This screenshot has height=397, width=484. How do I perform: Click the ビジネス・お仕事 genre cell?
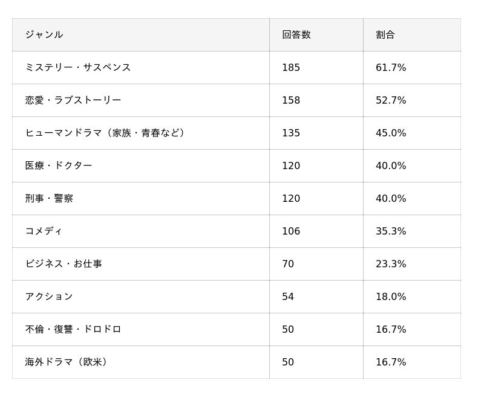64,264
